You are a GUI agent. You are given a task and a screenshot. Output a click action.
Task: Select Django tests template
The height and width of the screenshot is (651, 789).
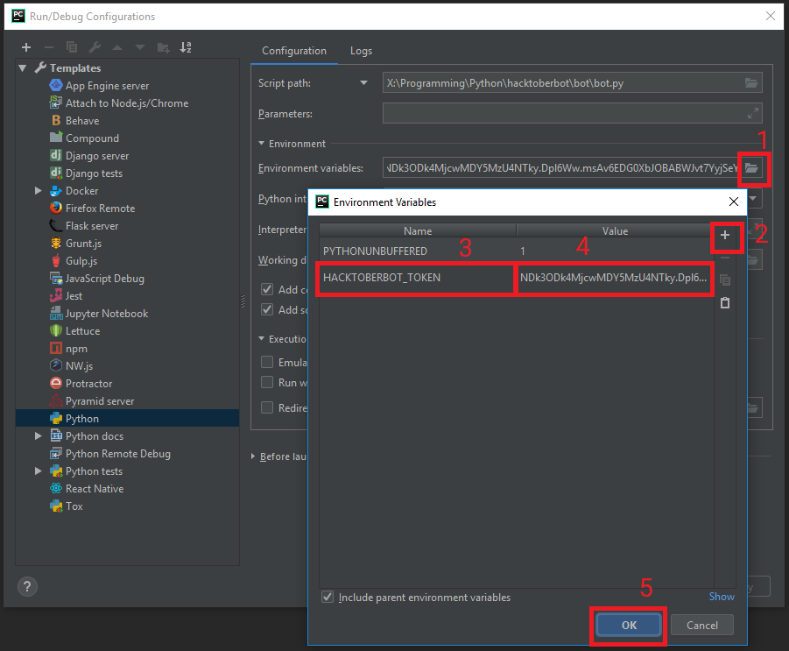(x=86, y=173)
